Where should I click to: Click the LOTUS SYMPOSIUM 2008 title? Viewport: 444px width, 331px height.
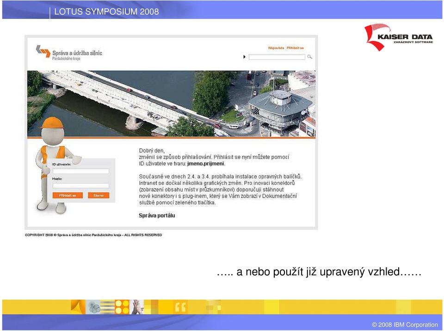[106, 12]
